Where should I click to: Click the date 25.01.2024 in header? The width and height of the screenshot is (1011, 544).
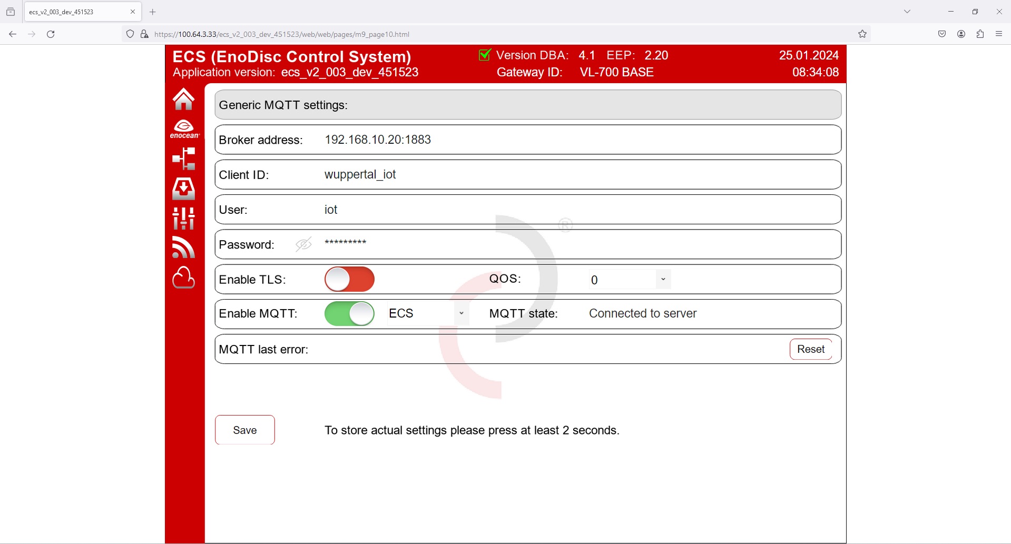pos(809,55)
